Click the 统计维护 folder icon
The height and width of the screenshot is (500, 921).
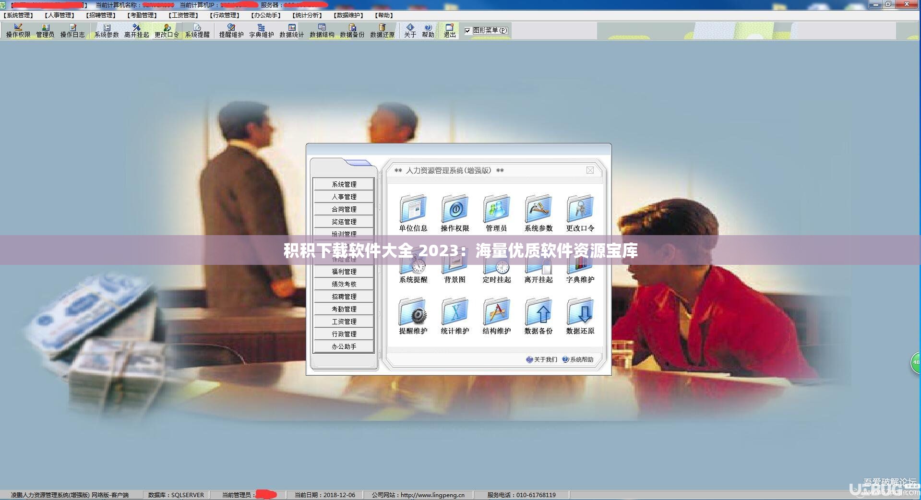pos(455,316)
